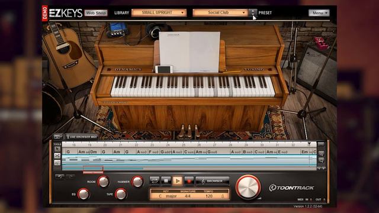Toggle the metronome icon beside the tempo

(x=223, y=196)
